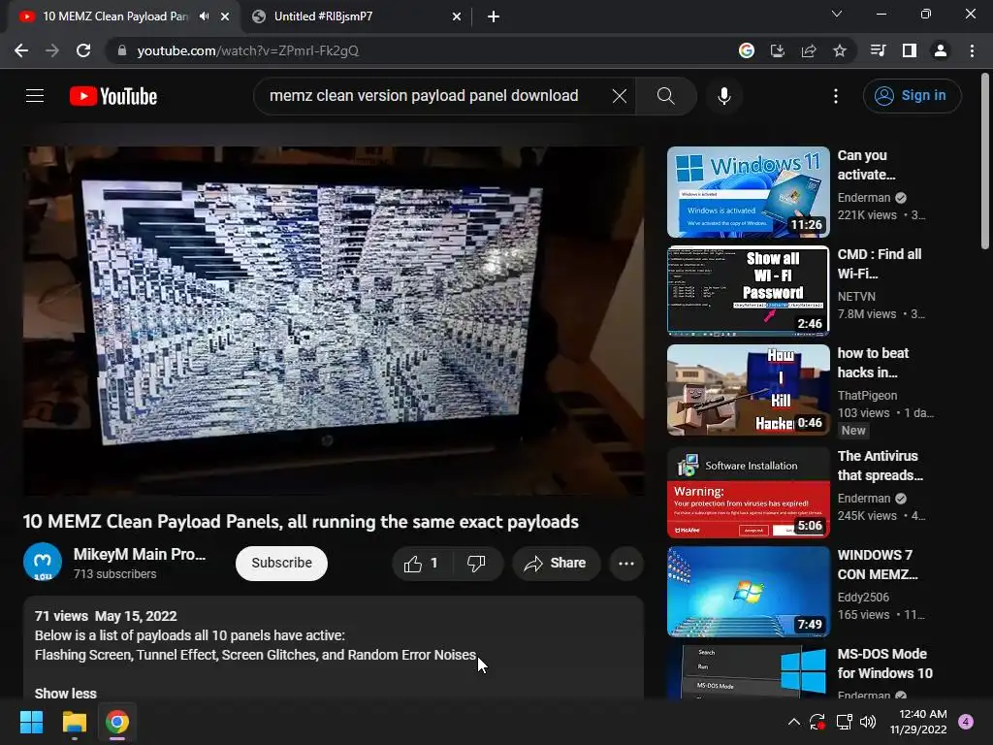Dislike the video with thumbs-down

[477, 564]
